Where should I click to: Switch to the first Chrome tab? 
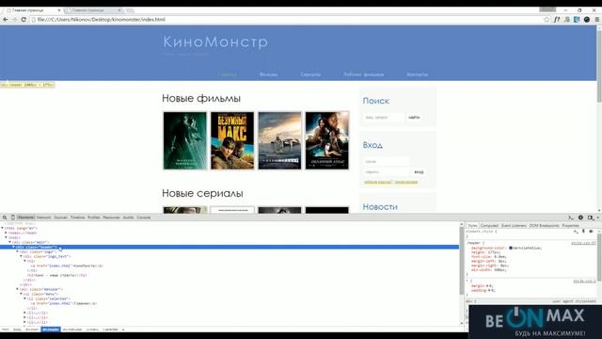(34, 10)
